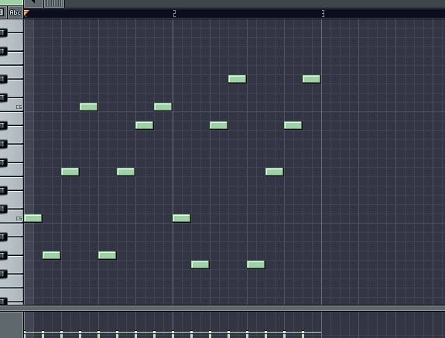Select the second G4 note in bar 2
Screen dimensions: 445x338
[255, 265]
